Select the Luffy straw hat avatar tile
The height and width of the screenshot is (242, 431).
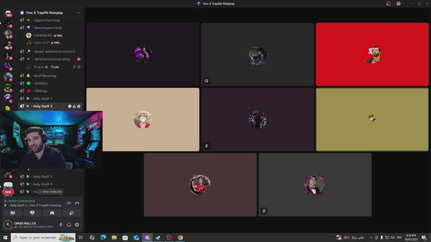[143, 120]
